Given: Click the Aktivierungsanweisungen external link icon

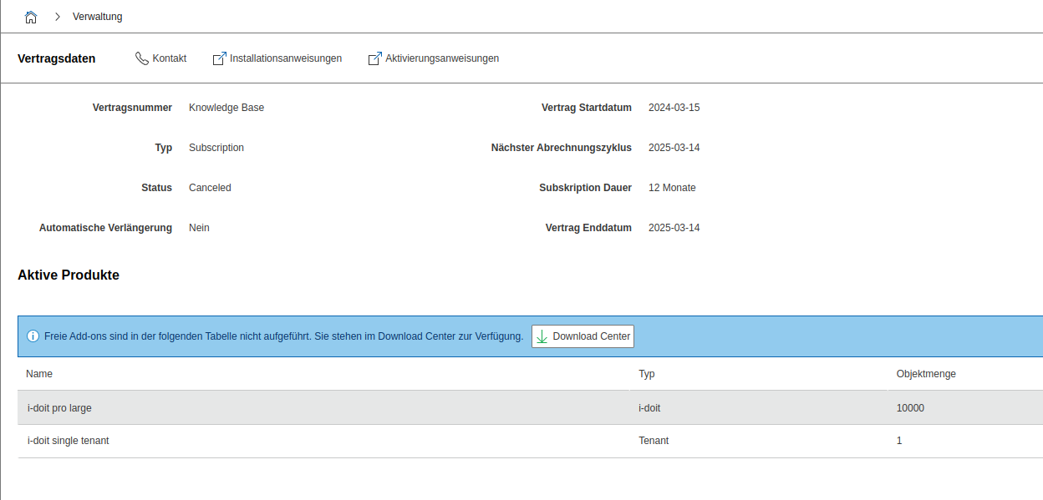Looking at the screenshot, I should (x=375, y=58).
